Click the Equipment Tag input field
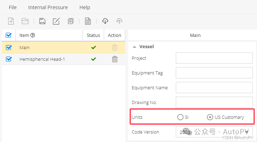257x142 pixels. tap(214, 73)
